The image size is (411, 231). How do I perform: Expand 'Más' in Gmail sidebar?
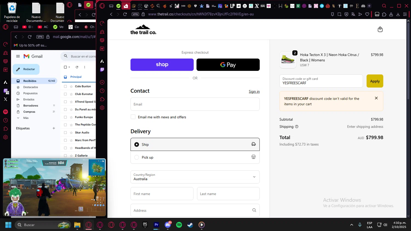pyautogui.click(x=26, y=118)
